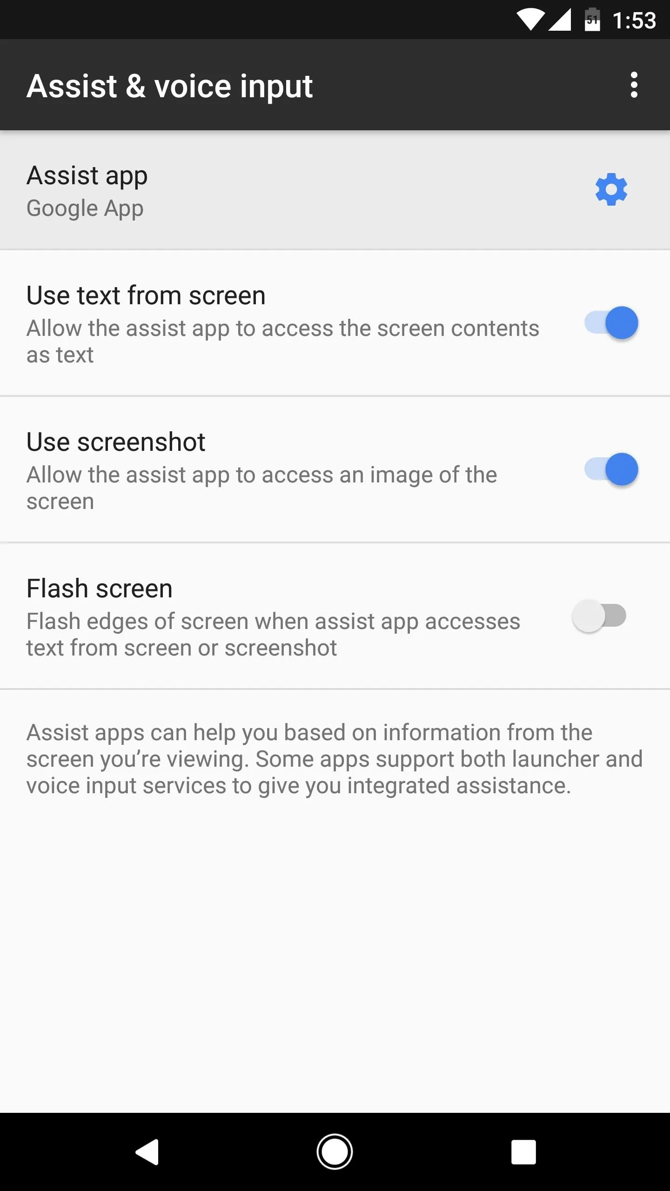The image size is (670, 1191).
Task: Tap the Flash screen title
Action: [x=100, y=589]
